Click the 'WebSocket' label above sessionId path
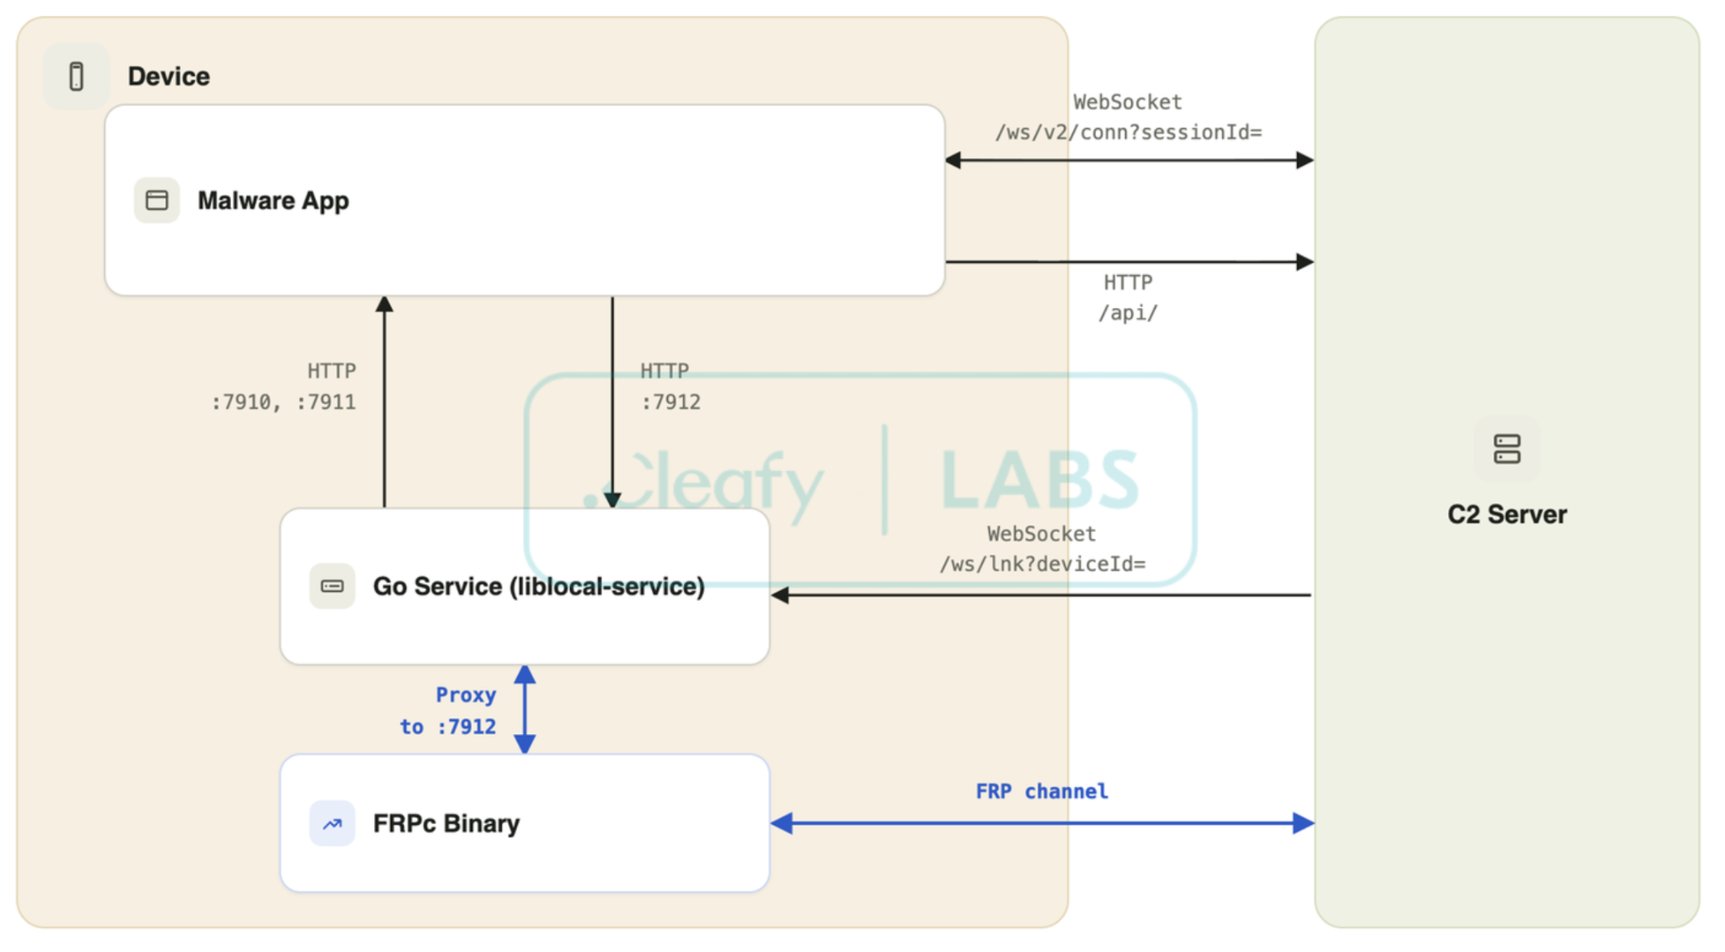This screenshot has width=1725, height=952. click(1128, 102)
